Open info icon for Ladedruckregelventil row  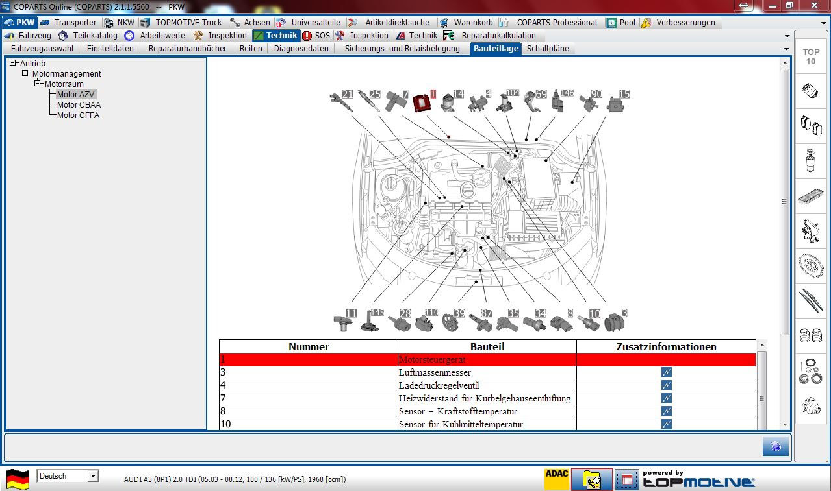(666, 385)
